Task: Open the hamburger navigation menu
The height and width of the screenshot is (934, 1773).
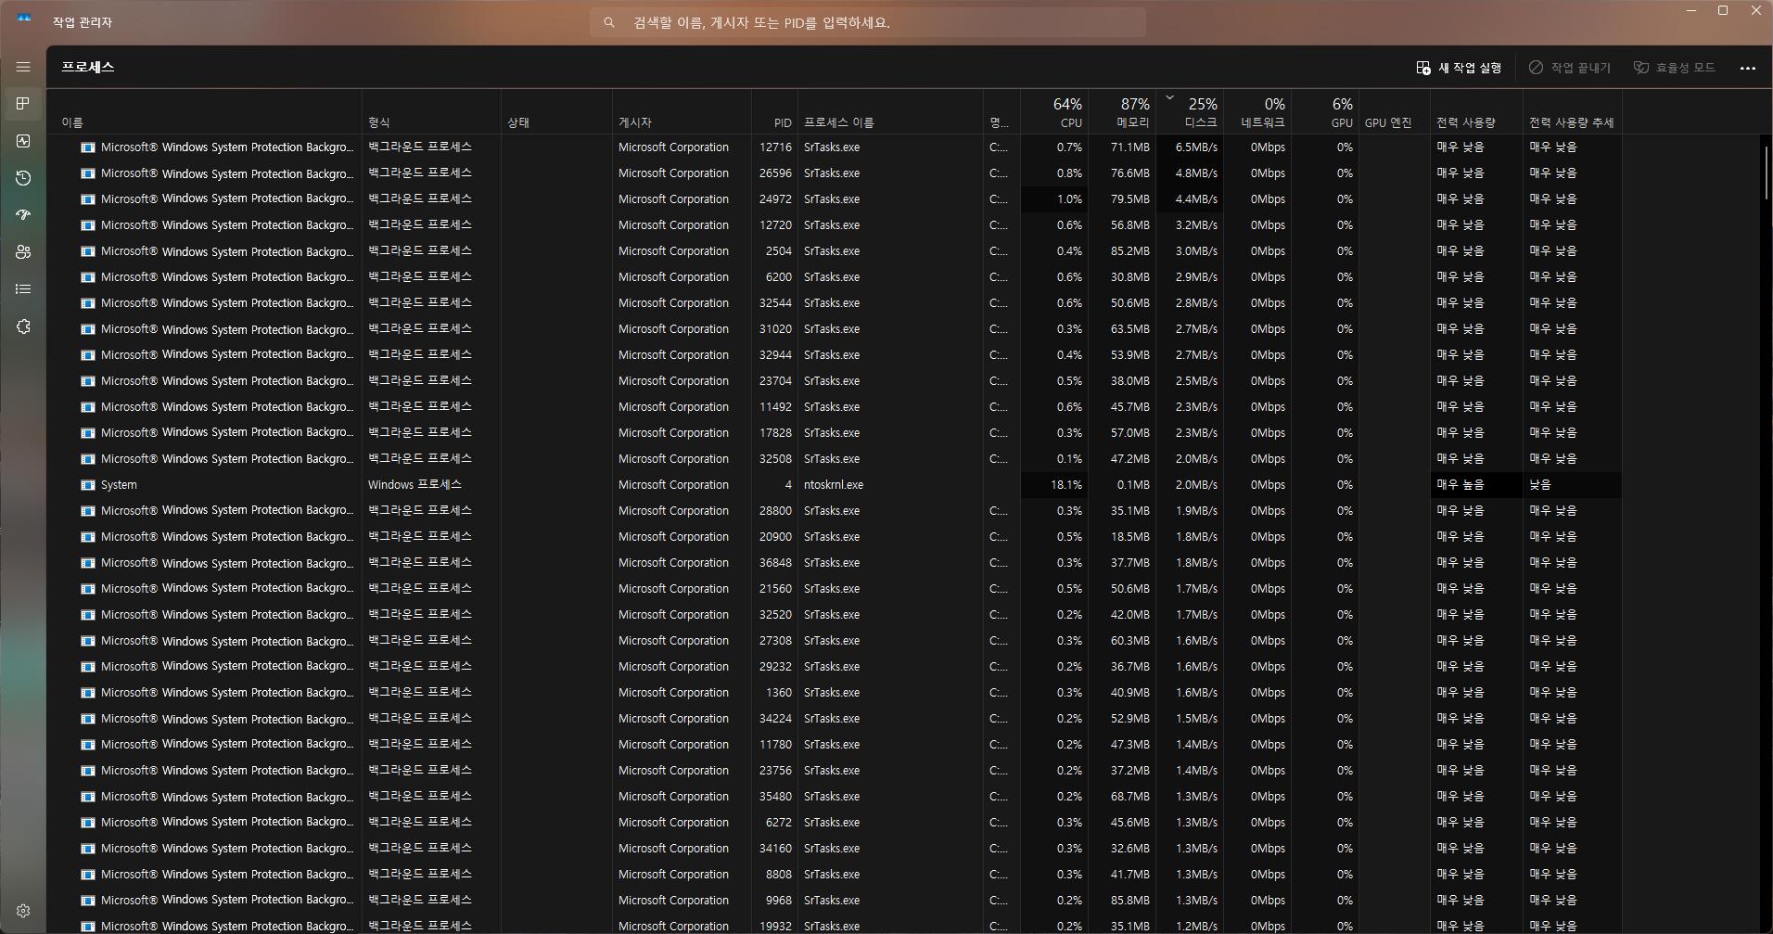Action: (23, 67)
